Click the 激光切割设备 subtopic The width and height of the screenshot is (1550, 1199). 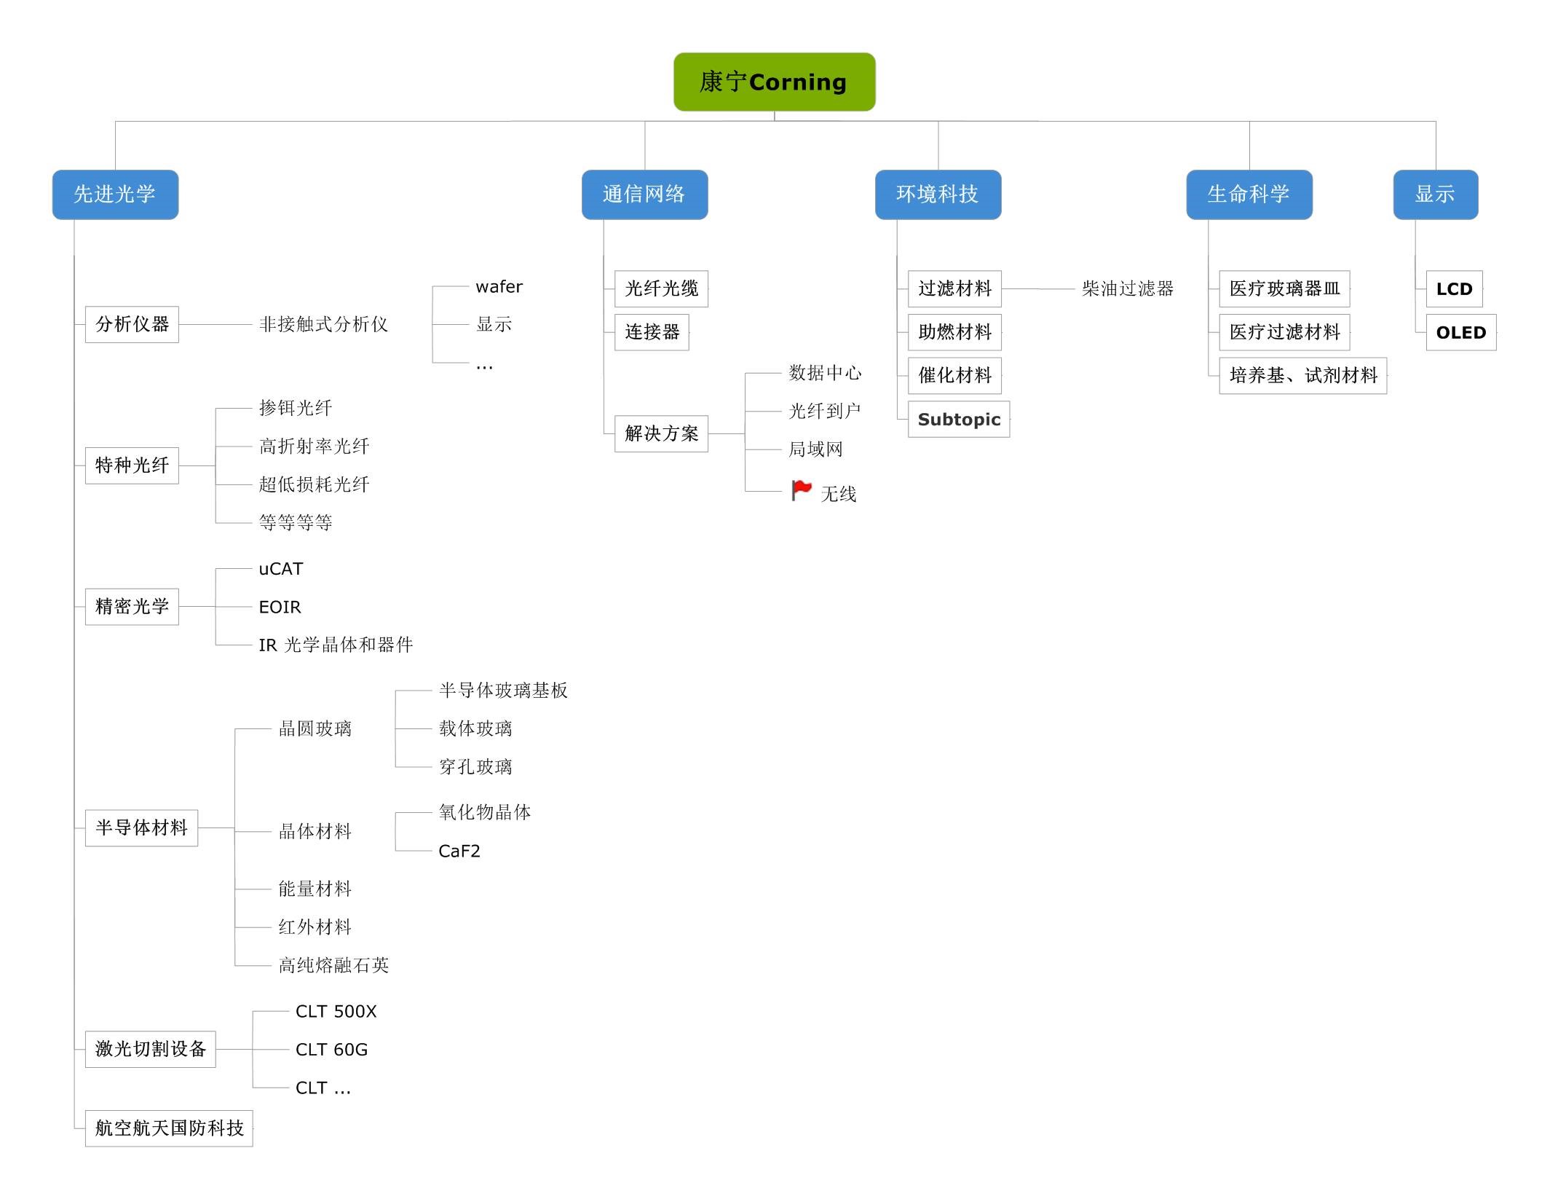[150, 1049]
